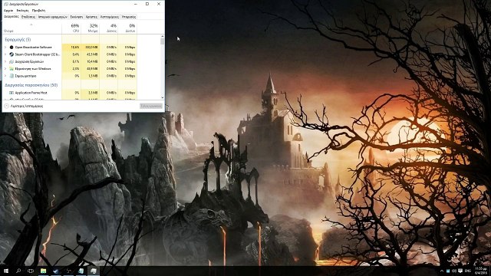Viewport: 491px width, 276px height.
Task: Select the Διεργασίες παρασκηνίου group heading
Action: point(31,85)
